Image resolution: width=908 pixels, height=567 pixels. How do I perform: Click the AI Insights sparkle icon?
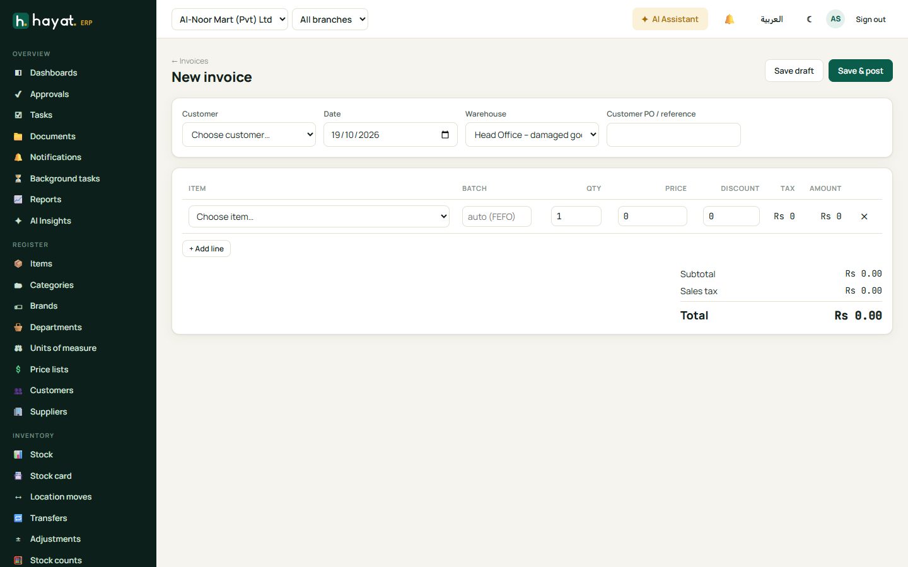(x=18, y=221)
